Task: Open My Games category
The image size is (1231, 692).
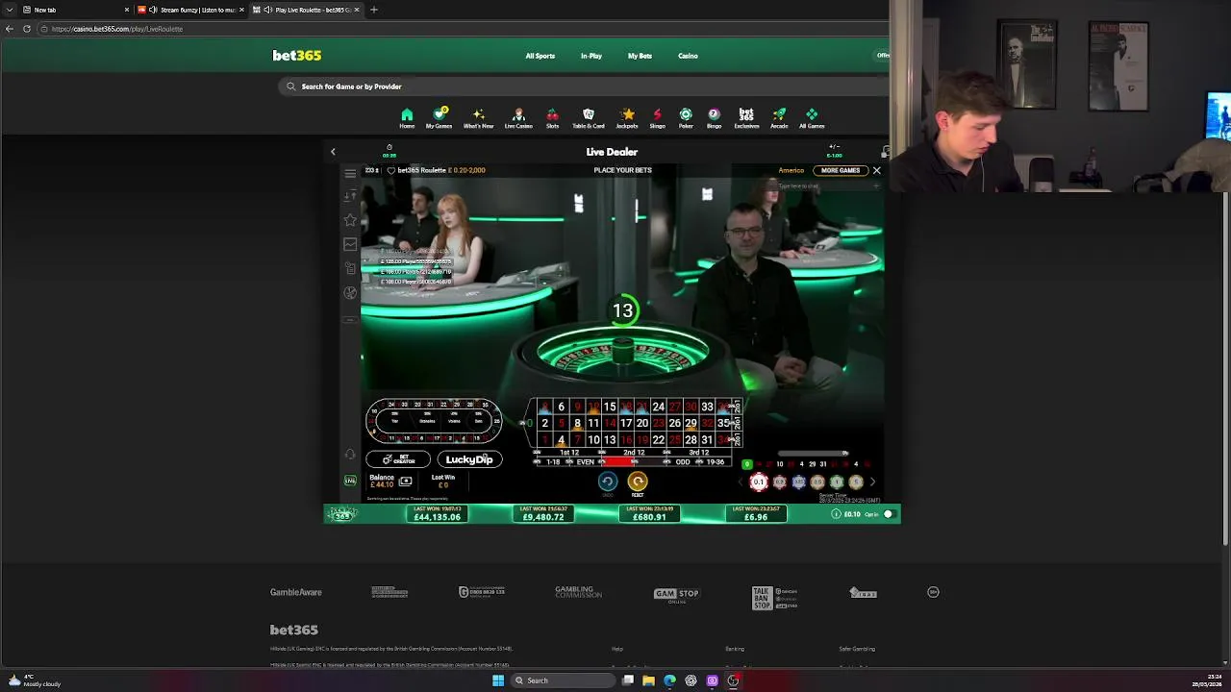Action: (x=439, y=118)
